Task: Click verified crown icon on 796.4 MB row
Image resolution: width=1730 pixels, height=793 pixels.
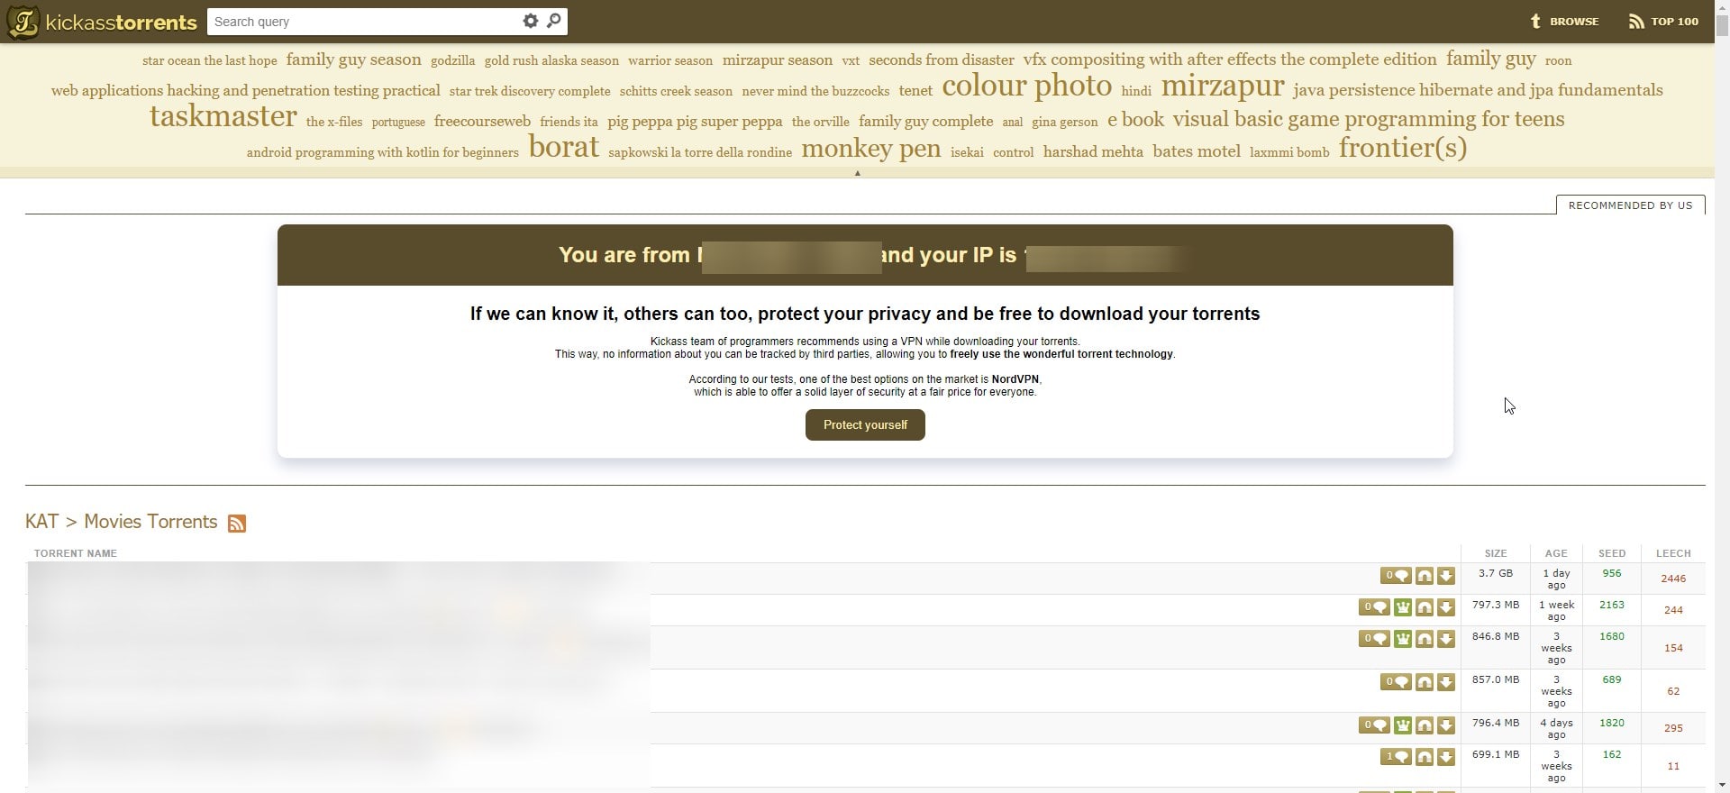Action: (x=1403, y=725)
